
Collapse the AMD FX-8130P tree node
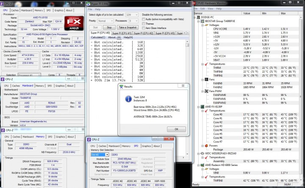pos(199,107)
